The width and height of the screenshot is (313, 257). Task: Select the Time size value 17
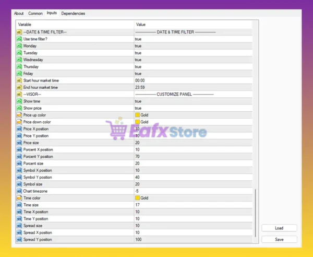[x=137, y=205]
